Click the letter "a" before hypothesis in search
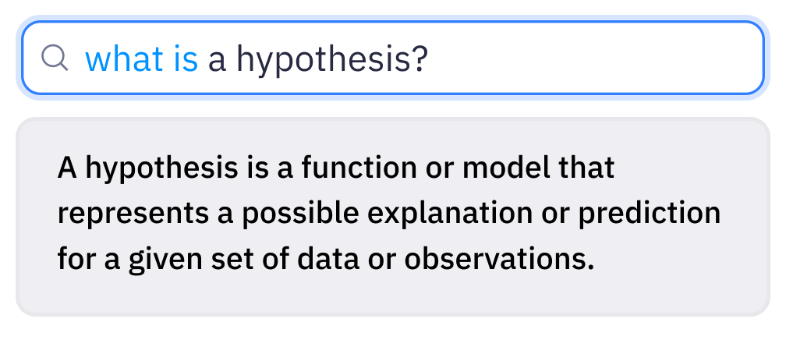786x340 pixels. [216, 60]
